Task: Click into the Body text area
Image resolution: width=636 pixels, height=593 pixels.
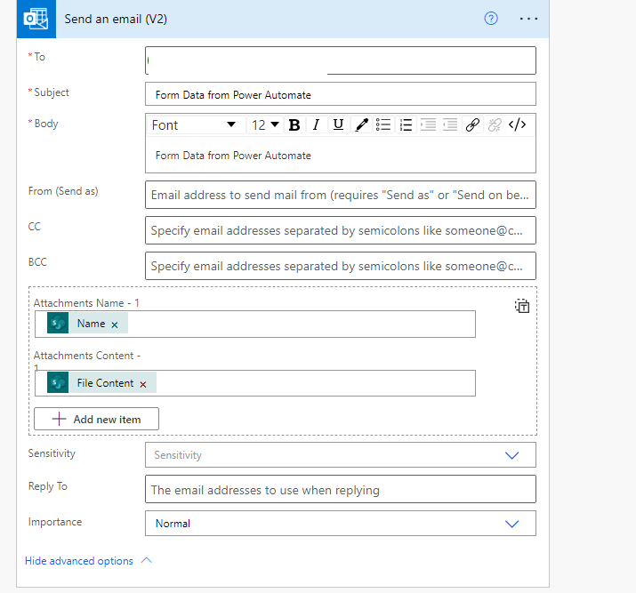Action: pos(341,156)
